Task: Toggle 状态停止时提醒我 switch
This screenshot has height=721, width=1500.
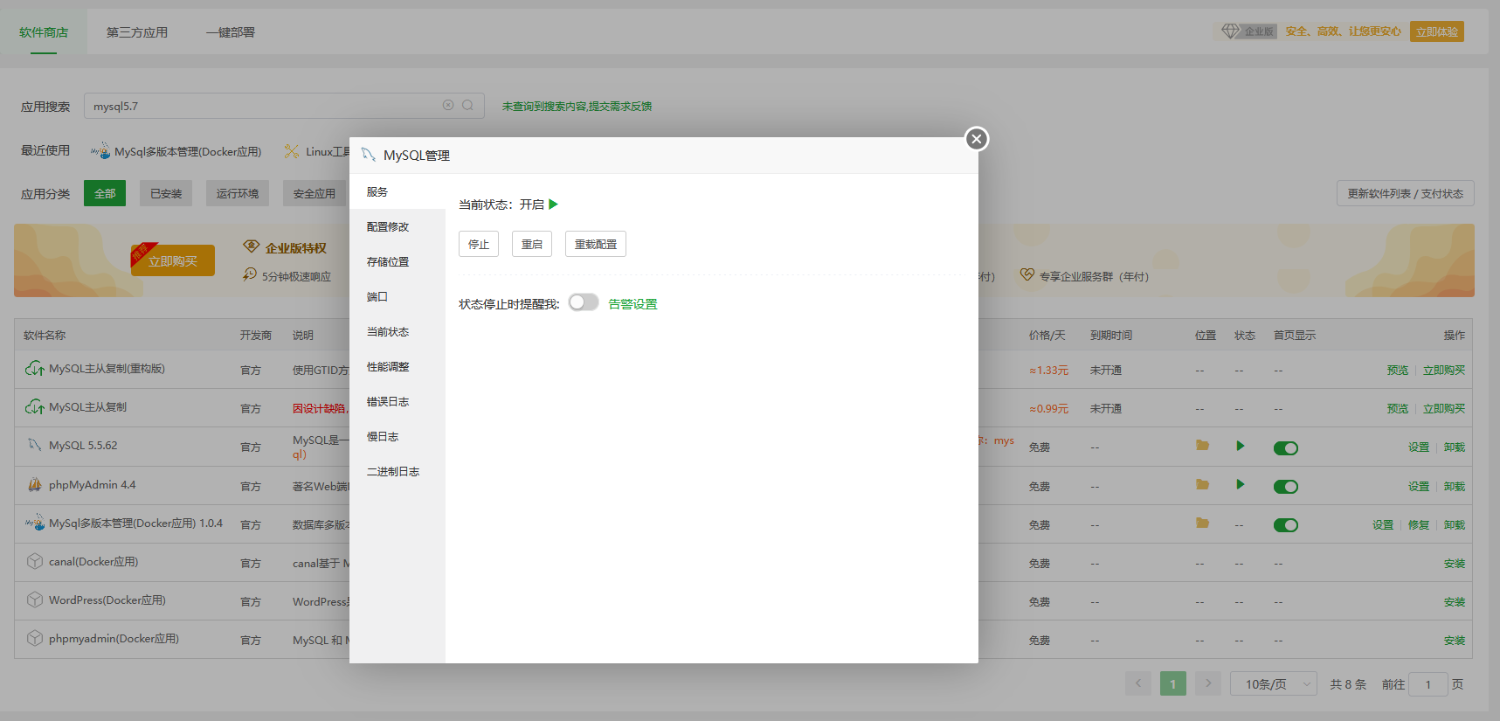Action: pos(584,302)
